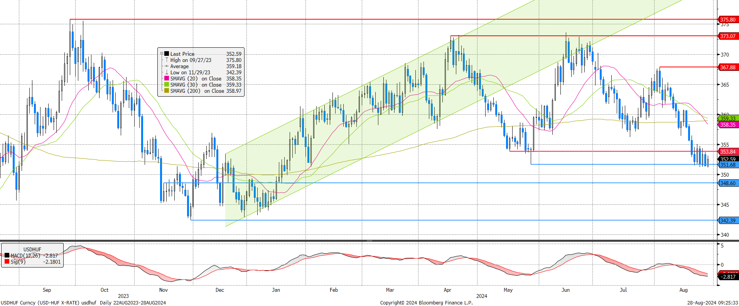Viewport: 739px width, 306px height.
Task: Click the 365 price axis label
Action: [x=725, y=85]
